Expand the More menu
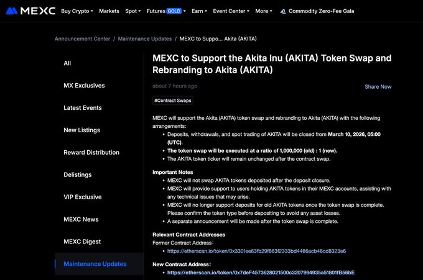Screen dimensions: 423x280 click(264, 11)
